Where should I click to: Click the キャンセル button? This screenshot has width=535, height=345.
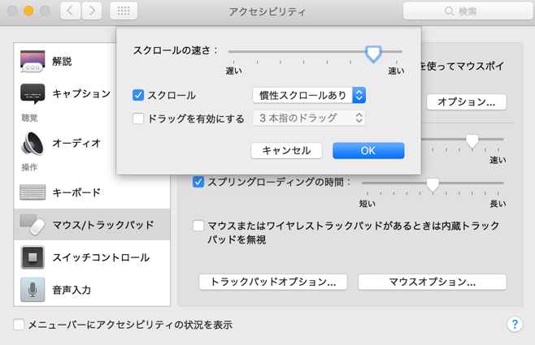286,150
